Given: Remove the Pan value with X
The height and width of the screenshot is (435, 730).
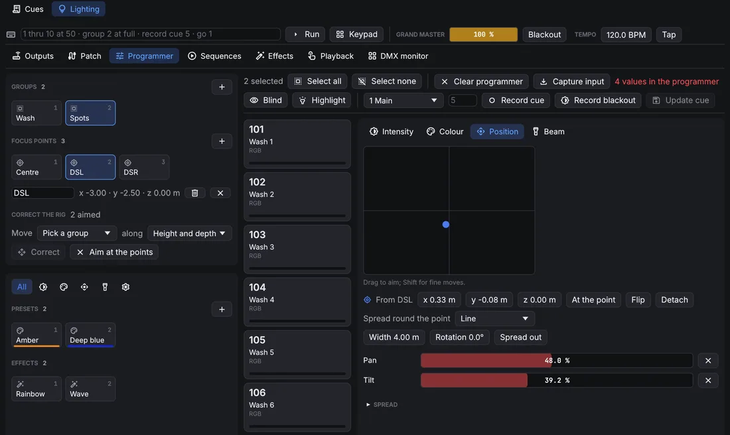Looking at the screenshot, I should [708, 361].
